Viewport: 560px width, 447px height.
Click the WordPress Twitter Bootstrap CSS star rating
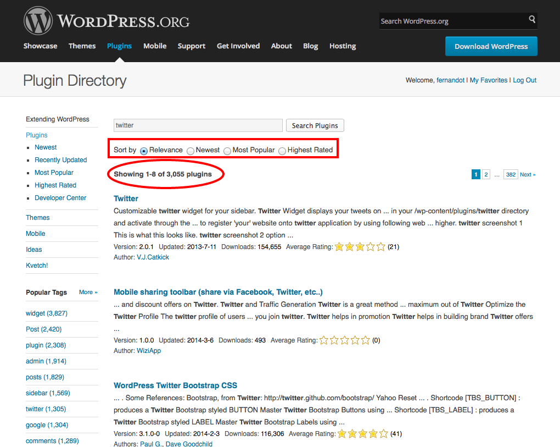tap(363, 434)
